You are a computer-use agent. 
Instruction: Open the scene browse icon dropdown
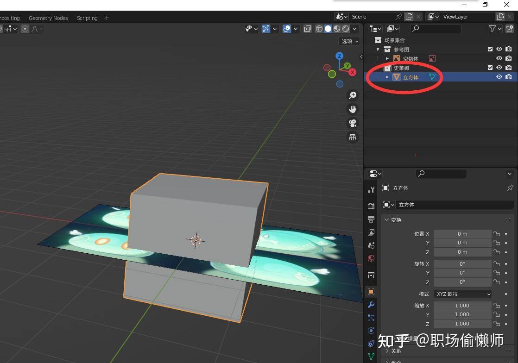click(x=341, y=17)
